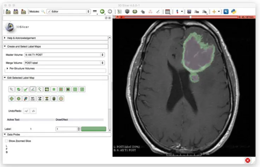Collapse Create and Select Label Maps section
Viewport: 260px width, 167px height.
(x=55, y=47)
